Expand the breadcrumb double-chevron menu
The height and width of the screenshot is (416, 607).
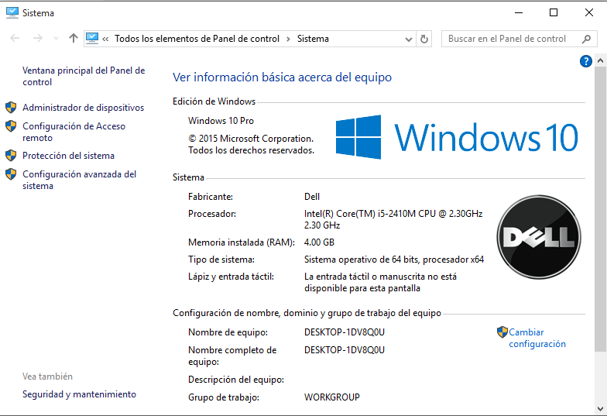coord(105,39)
